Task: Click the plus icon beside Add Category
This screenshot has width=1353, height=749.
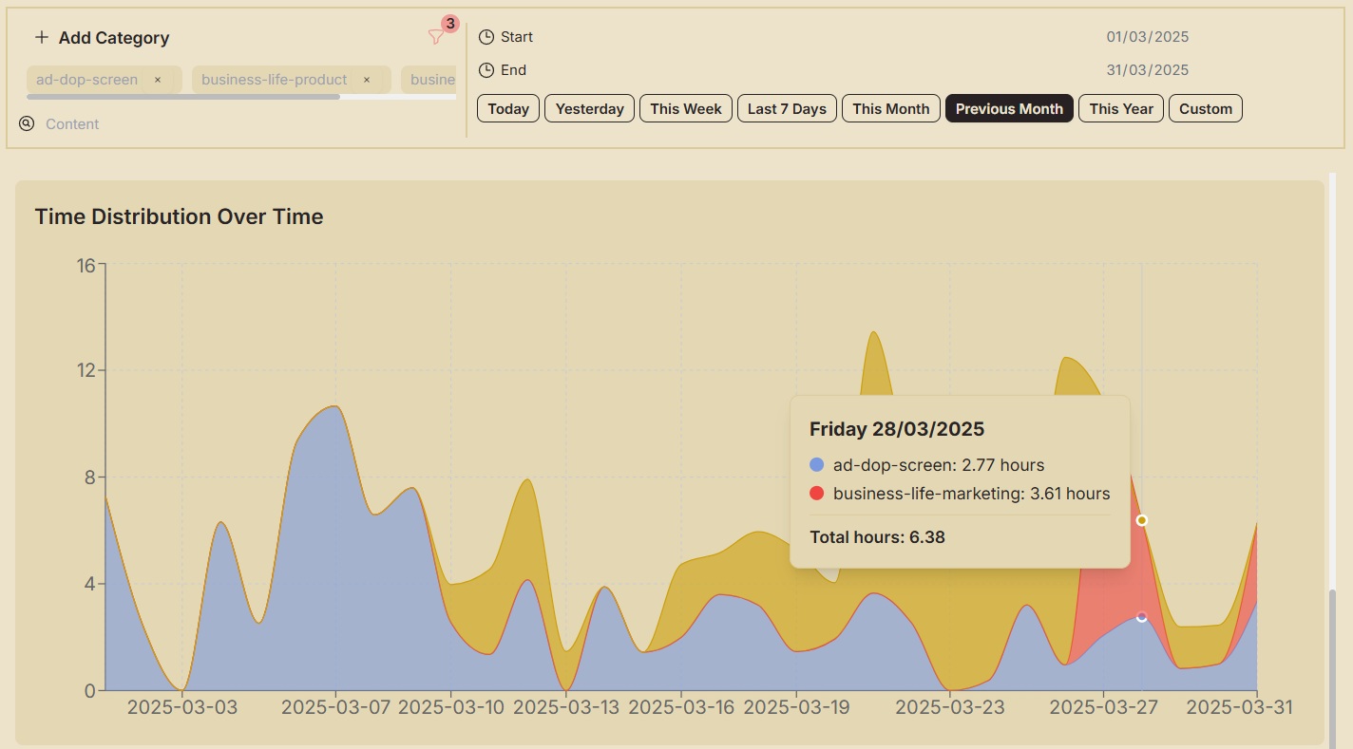Action: [x=41, y=38]
